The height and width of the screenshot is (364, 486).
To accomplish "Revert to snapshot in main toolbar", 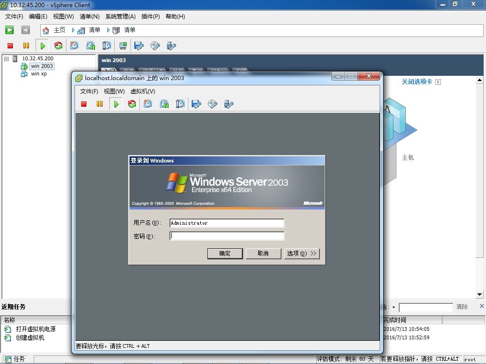I will 91,45.
